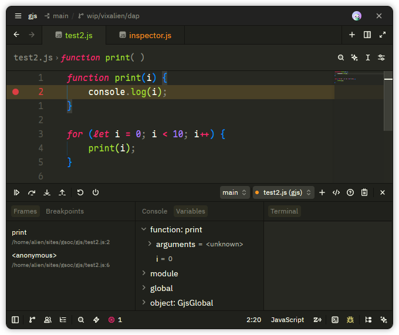Restart the debug session

point(80,192)
